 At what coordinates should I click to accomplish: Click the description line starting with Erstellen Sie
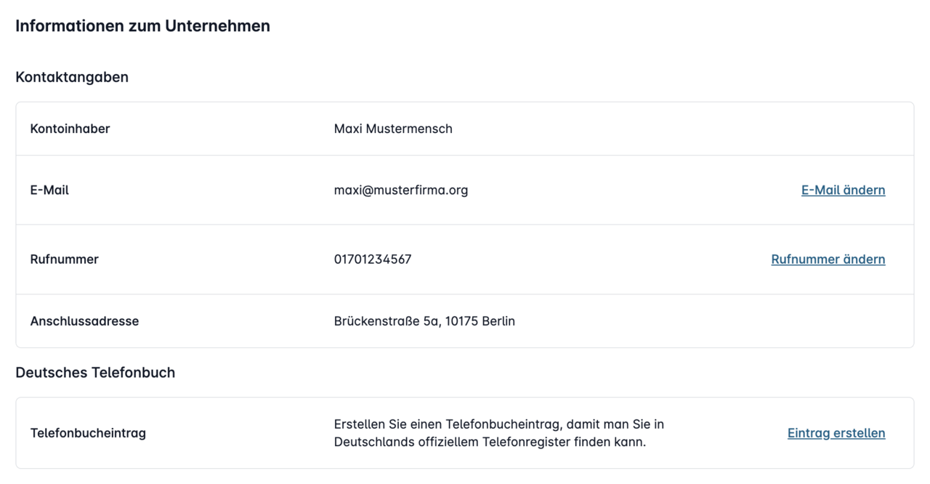coord(498,424)
